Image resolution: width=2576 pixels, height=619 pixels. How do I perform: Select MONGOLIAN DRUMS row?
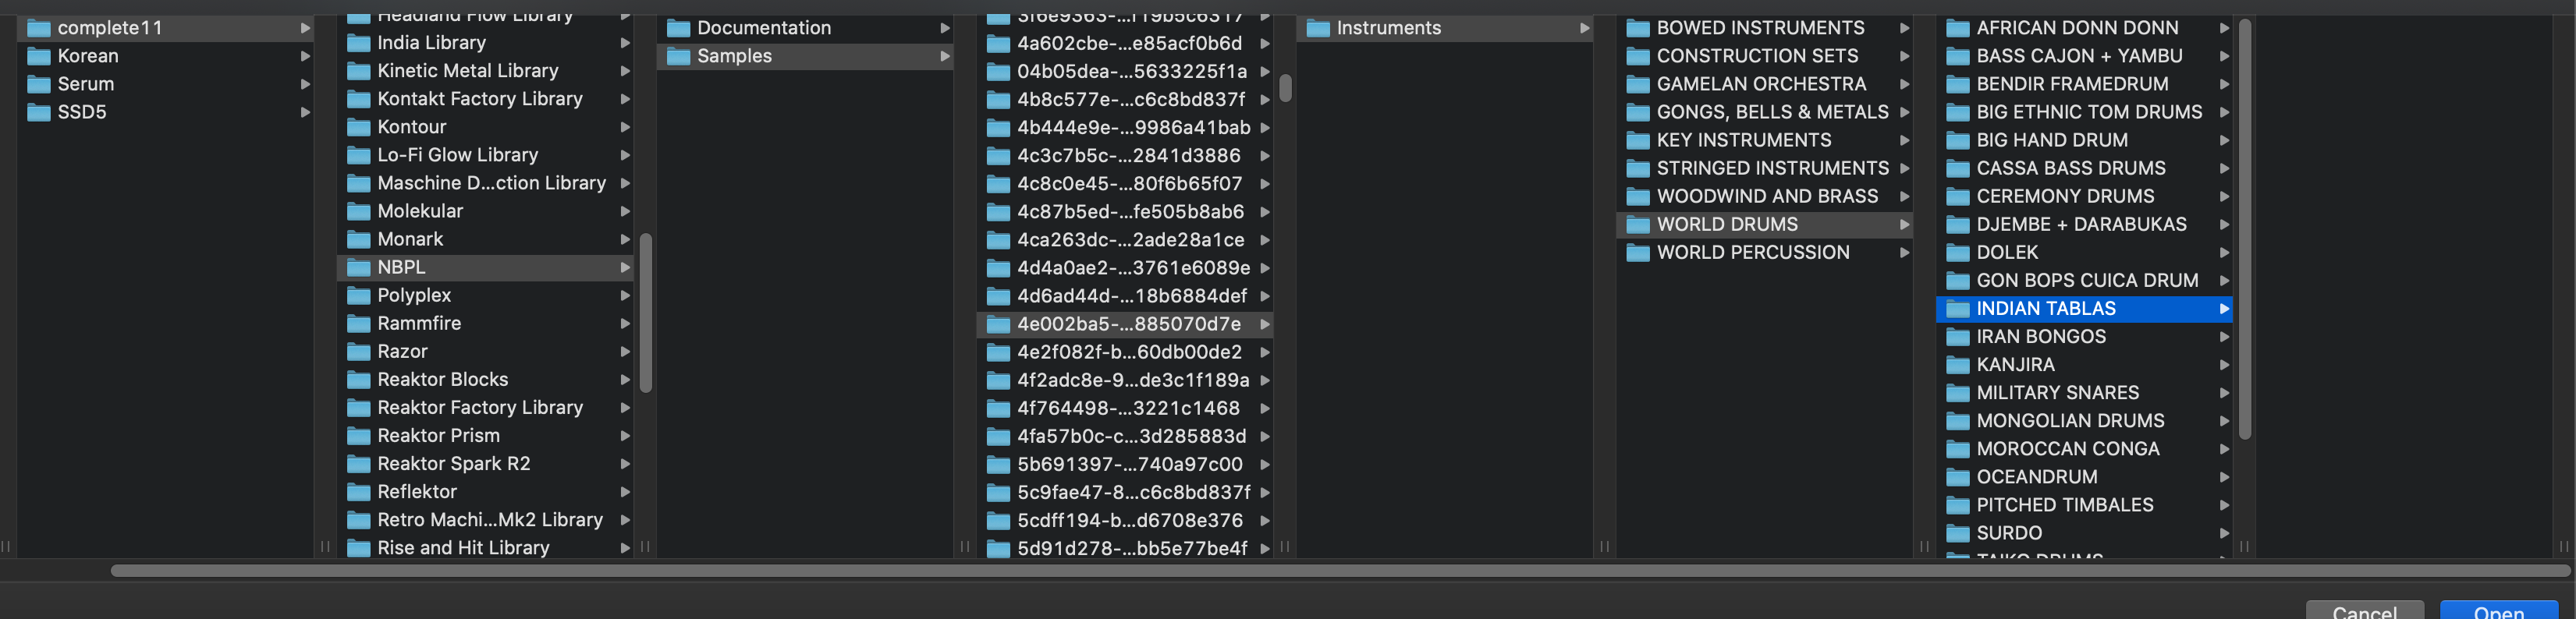pyautogui.click(x=2085, y=421)
